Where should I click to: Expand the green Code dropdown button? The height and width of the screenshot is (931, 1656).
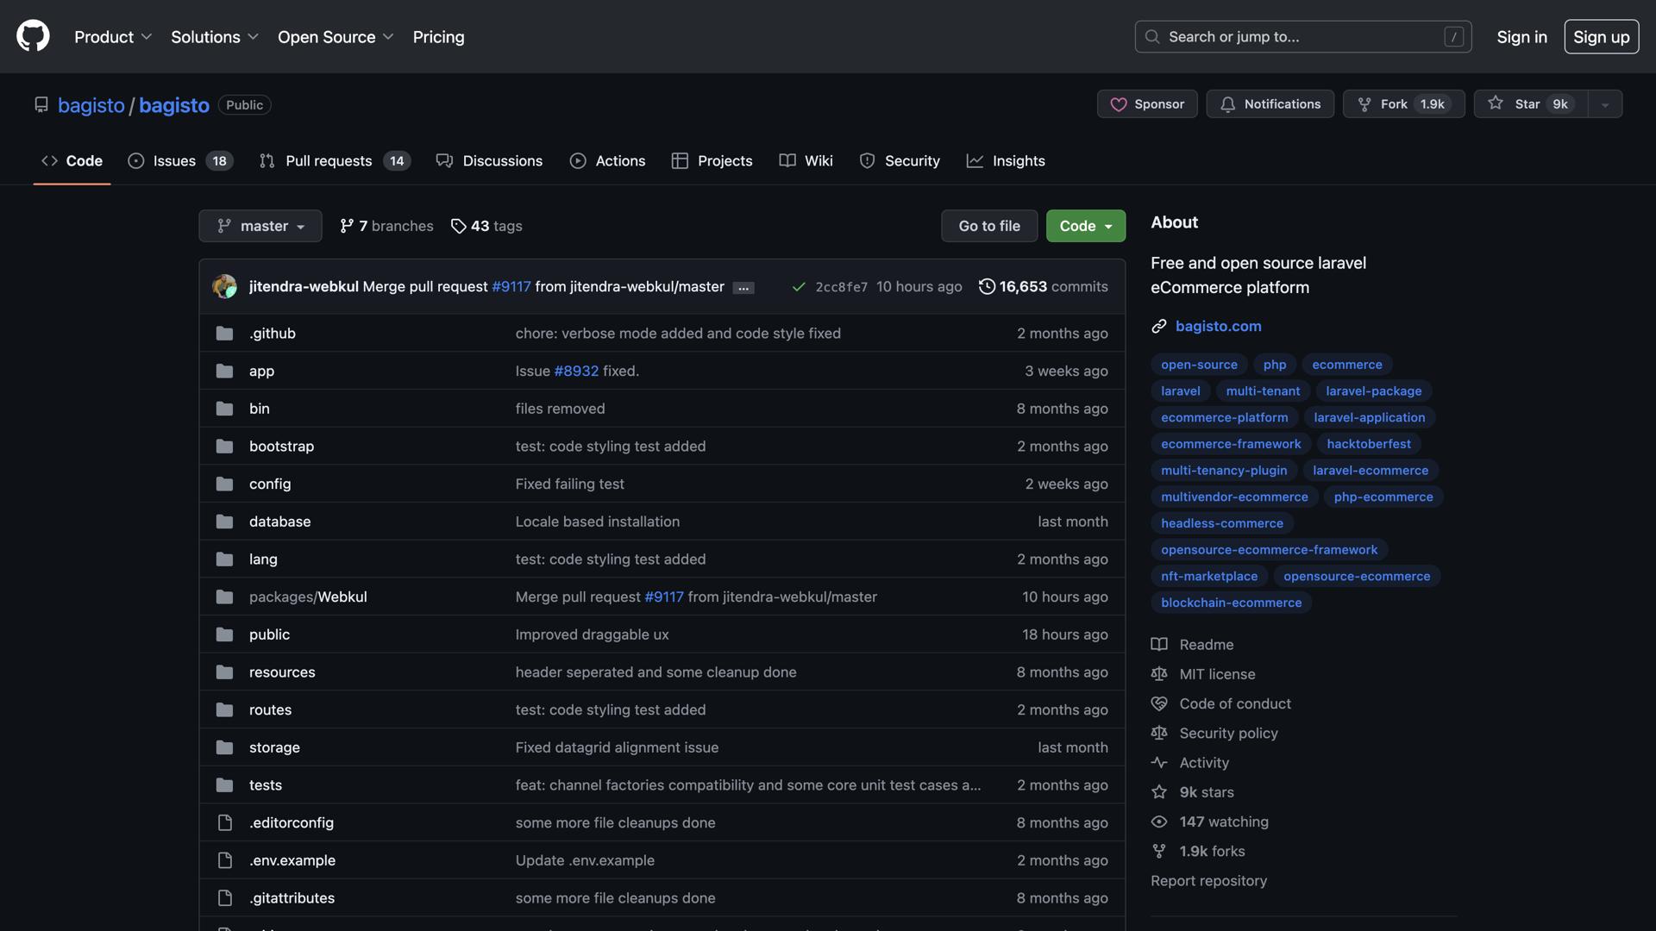click(x=1085, y=226)
